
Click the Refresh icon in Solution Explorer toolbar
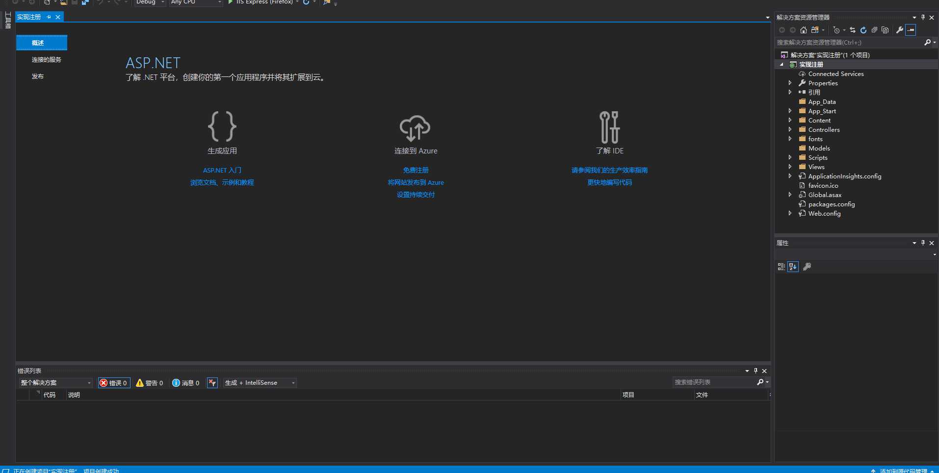coord(863,30)
